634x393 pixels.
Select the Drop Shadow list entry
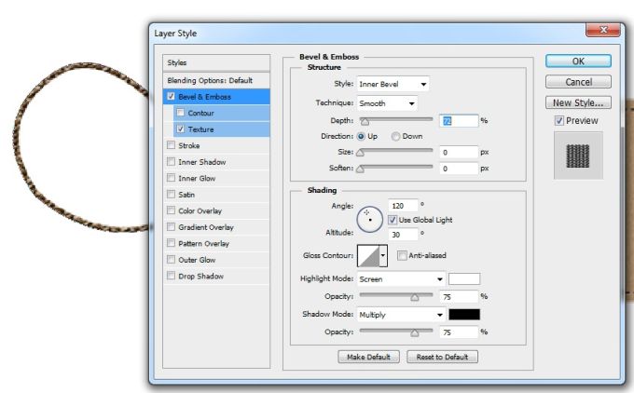(x=216, y=277)
